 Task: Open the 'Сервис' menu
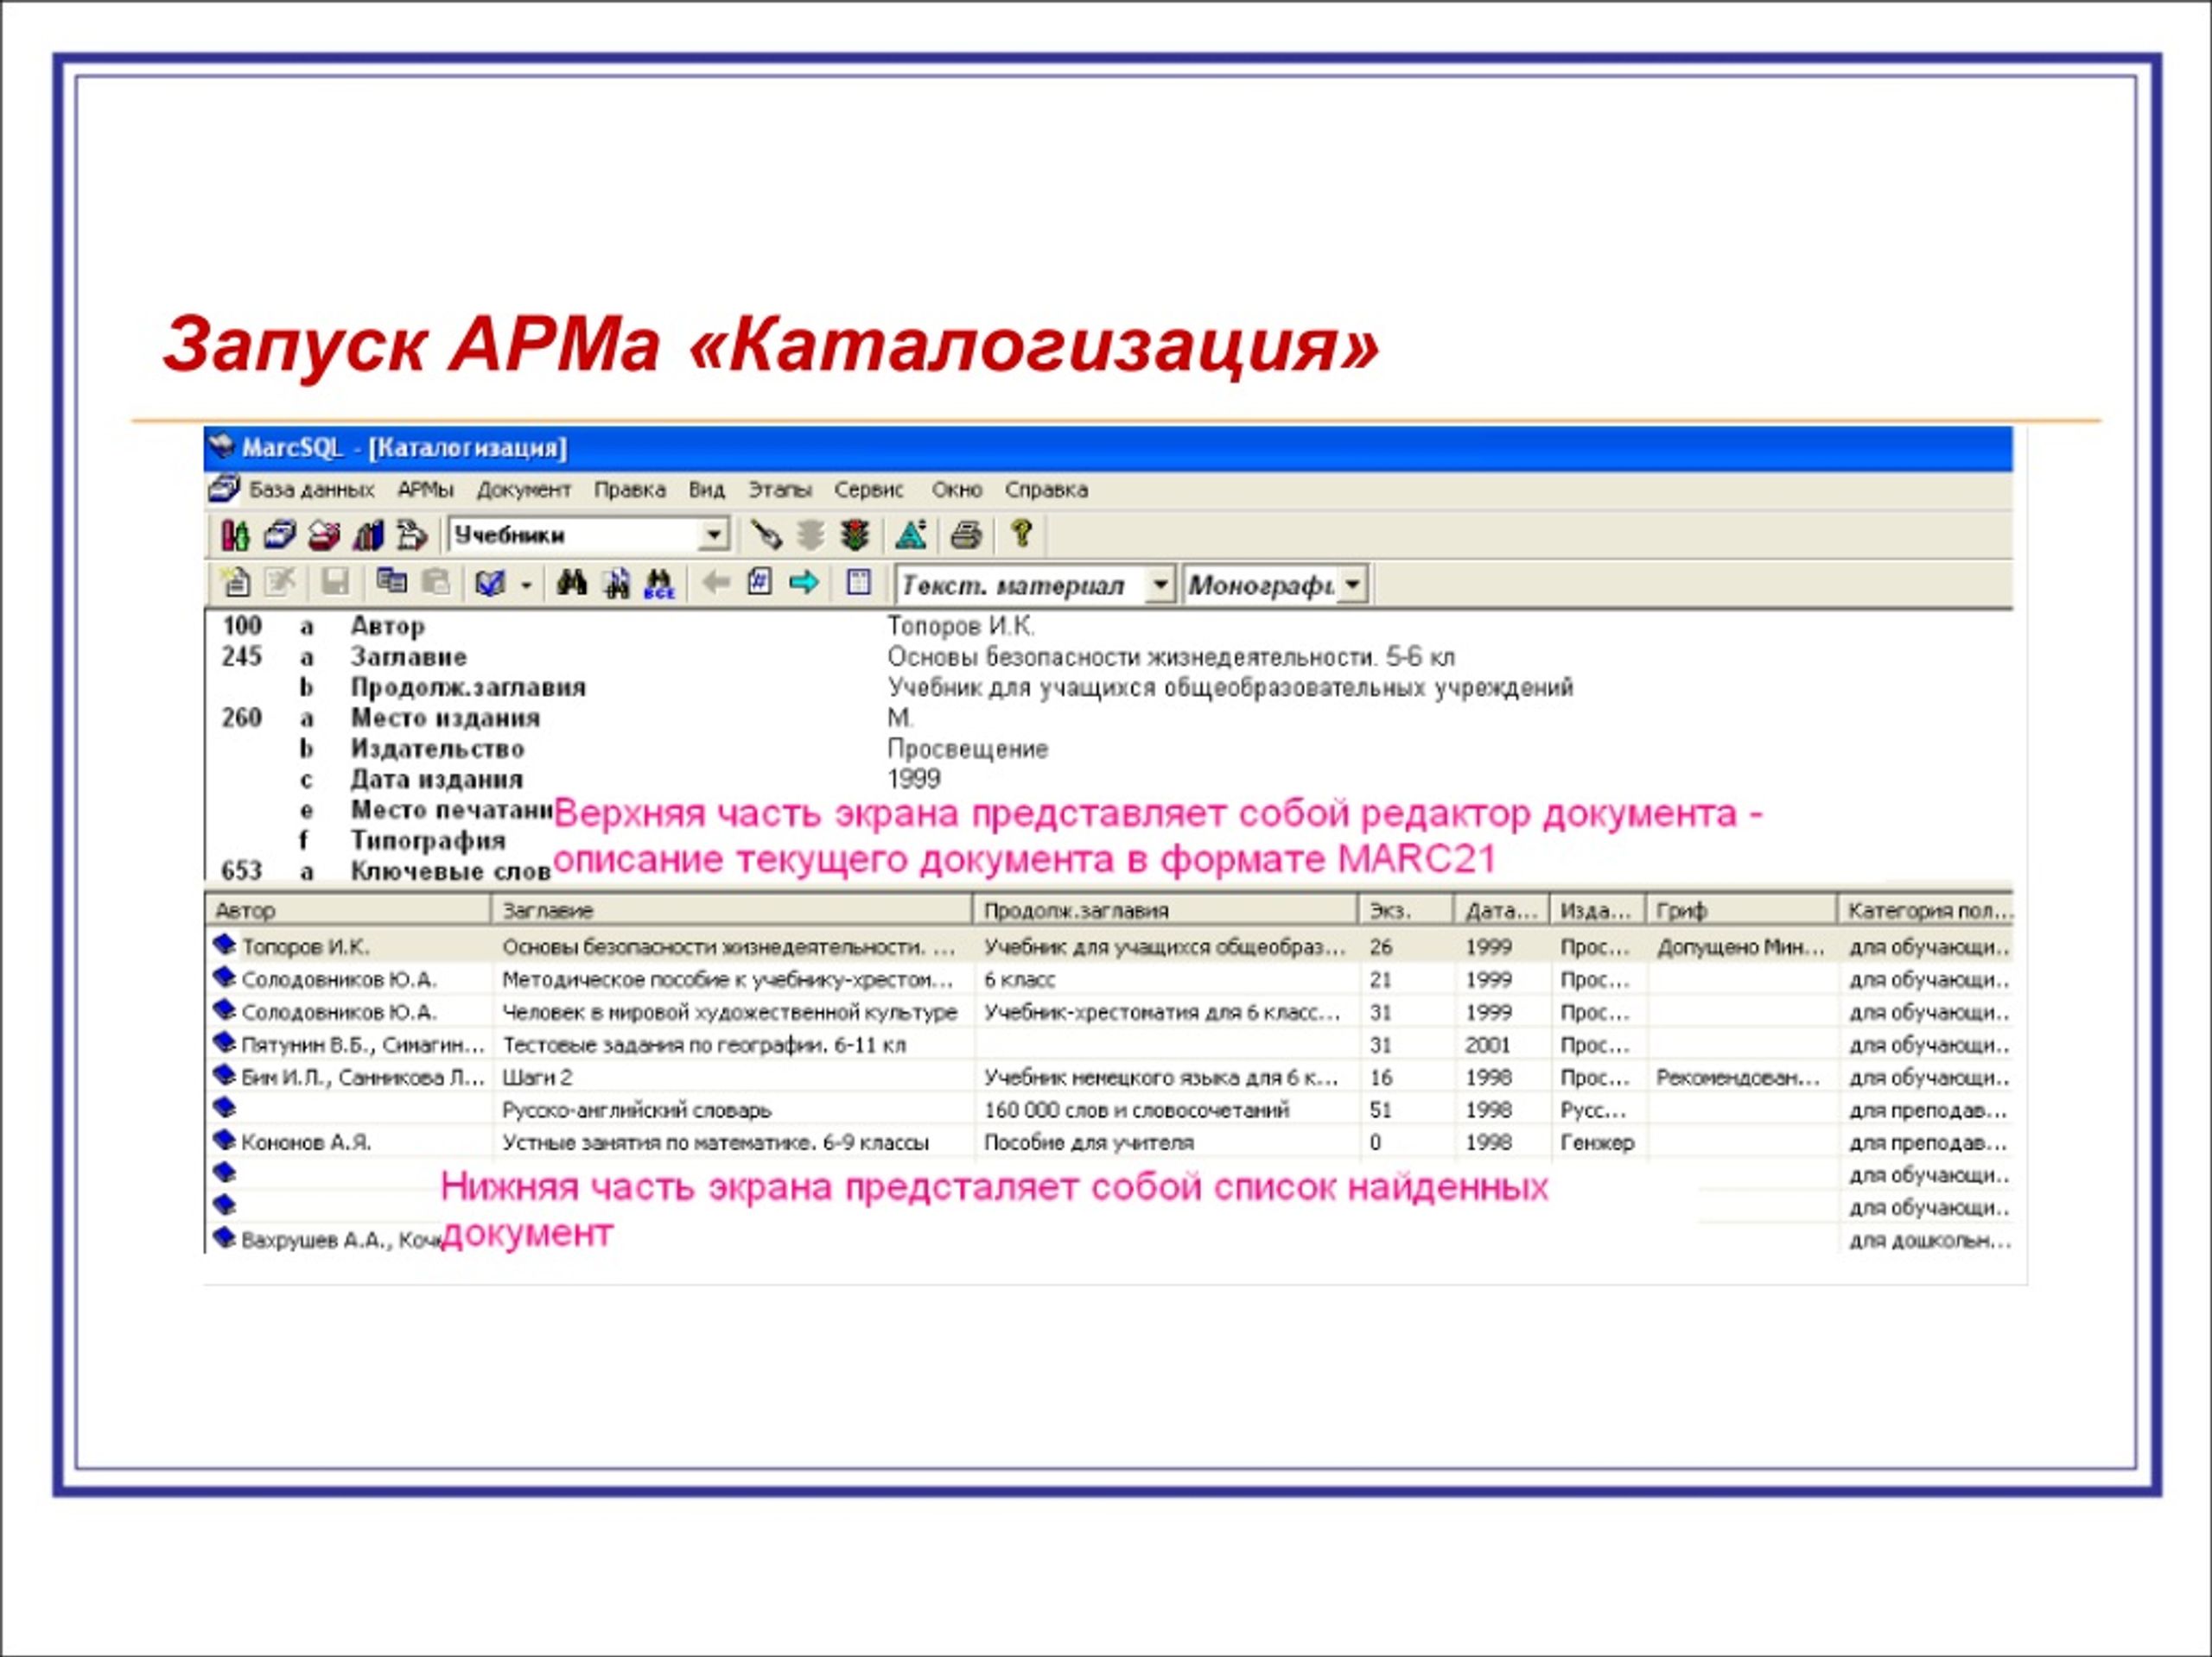(869, 490)
